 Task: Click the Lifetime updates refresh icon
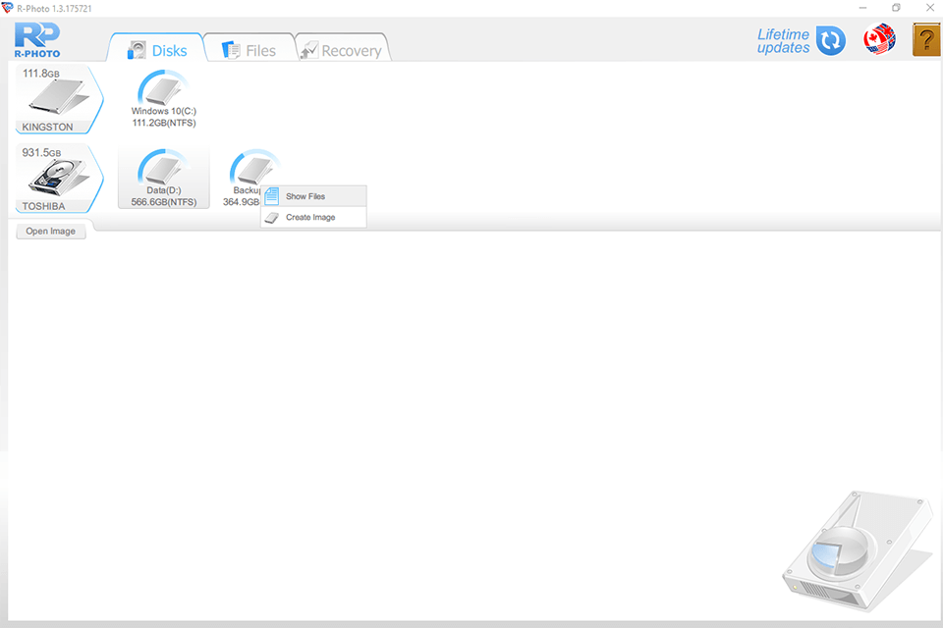click(831, 41)
